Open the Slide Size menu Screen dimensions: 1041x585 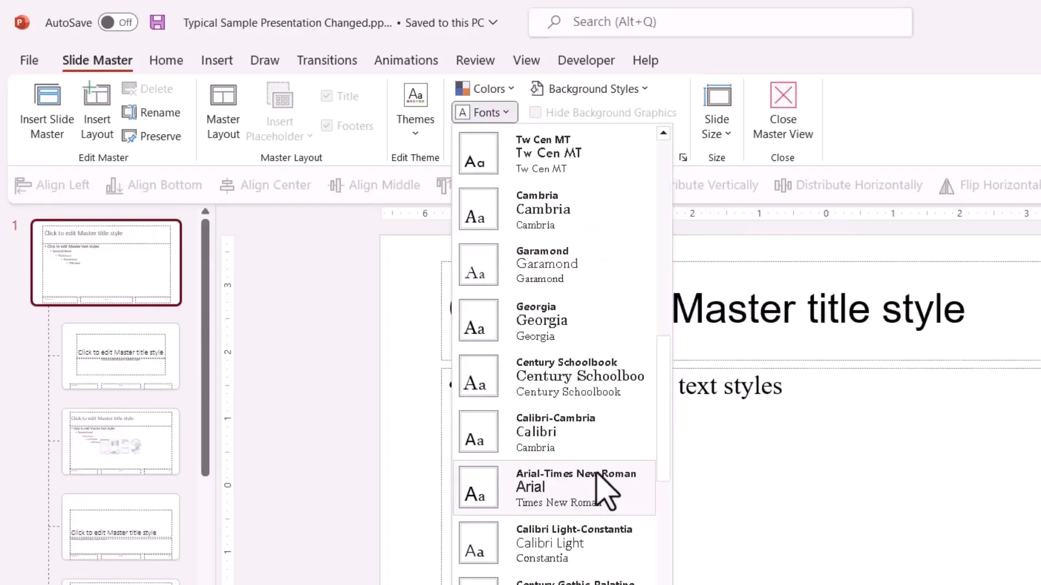click(717, 112)
